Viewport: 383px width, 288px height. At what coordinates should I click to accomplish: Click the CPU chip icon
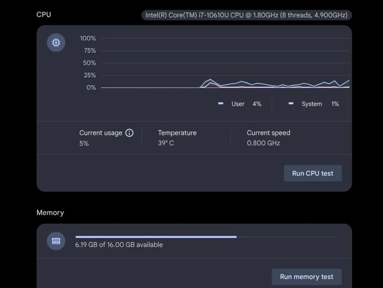click(x=56, y=42)
